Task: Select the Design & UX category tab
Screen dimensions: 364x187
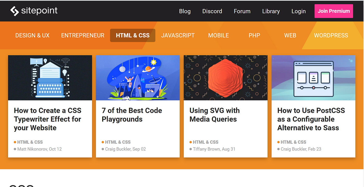Action: point(32,35)
